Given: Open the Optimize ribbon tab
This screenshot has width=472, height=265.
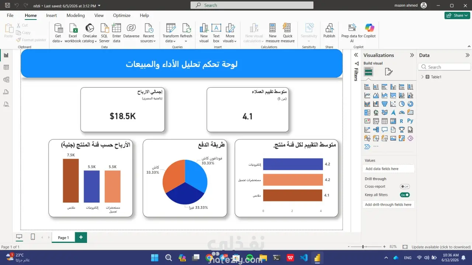Looking at the screenshot, I should click(x=122, y=15).
